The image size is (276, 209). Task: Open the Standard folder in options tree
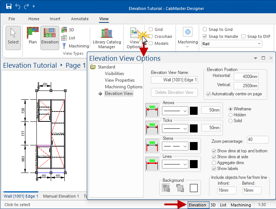103,67
